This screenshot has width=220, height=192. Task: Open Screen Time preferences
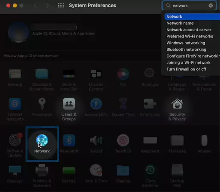click(x=123, y=104)
